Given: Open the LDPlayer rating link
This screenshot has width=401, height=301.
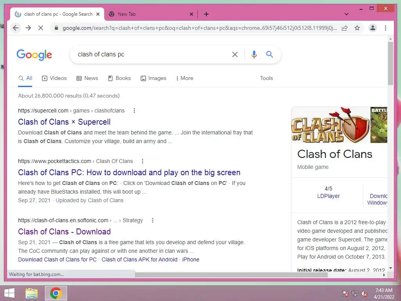Looking at the screenshot, I should [329, 196].
